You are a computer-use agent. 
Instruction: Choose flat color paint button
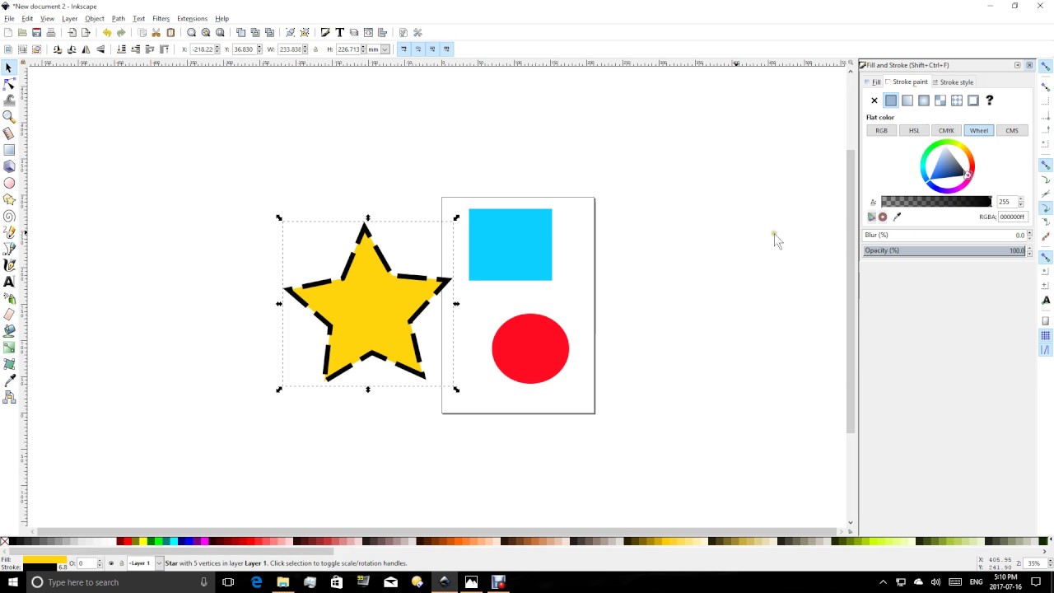point(891,100)
